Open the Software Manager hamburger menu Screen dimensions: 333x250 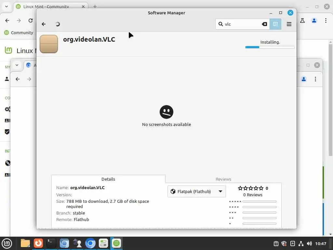click(289, 24)
